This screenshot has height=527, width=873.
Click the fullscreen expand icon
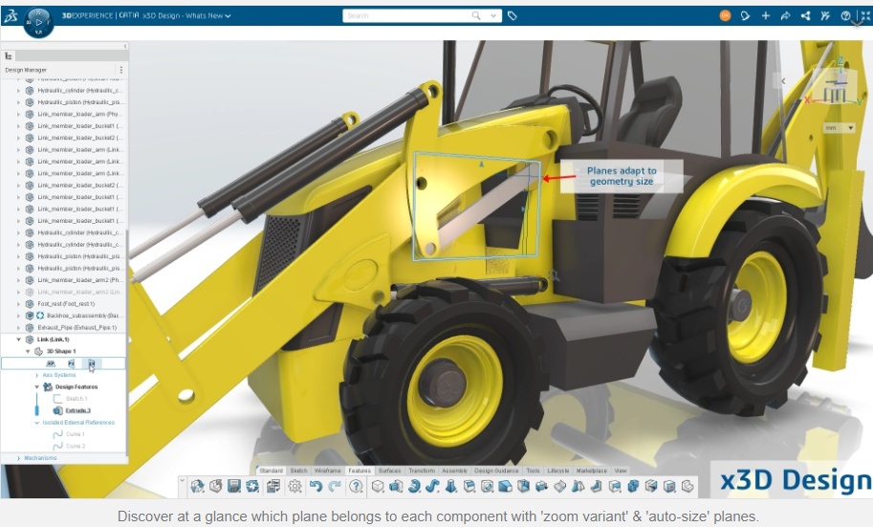[x=865, y=15]
